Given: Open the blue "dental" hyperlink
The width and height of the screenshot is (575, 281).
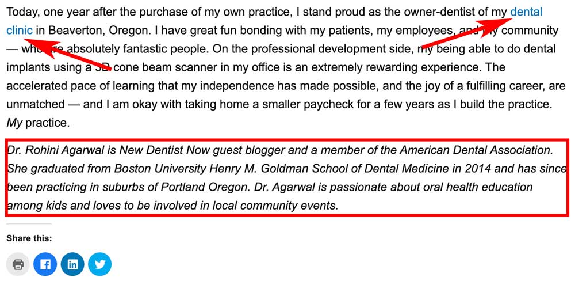Looking at the screenshot, I should [526, 12].
